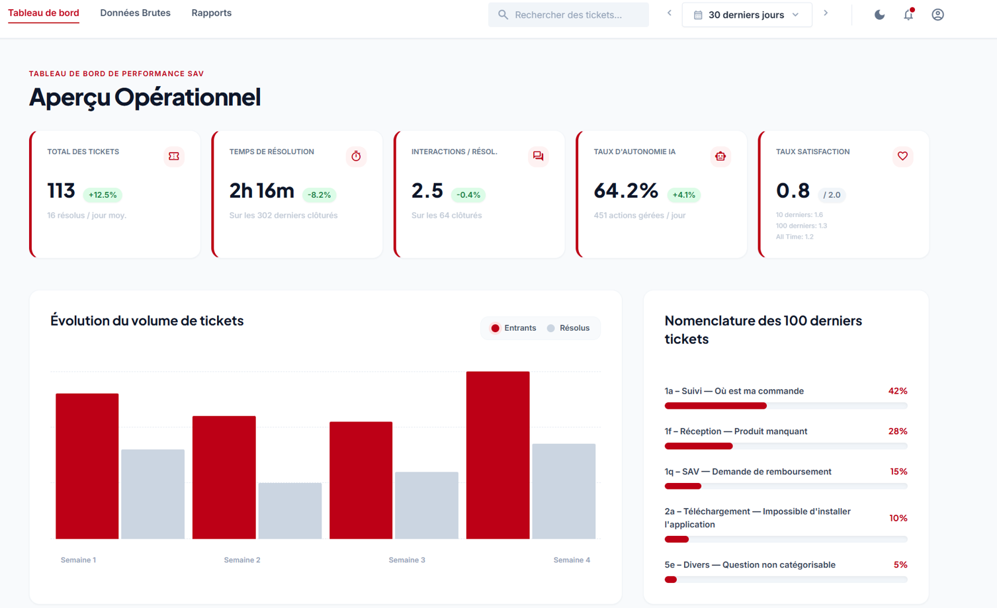
Task: Open notifications via the bell icon
Action: click(908, 14)
